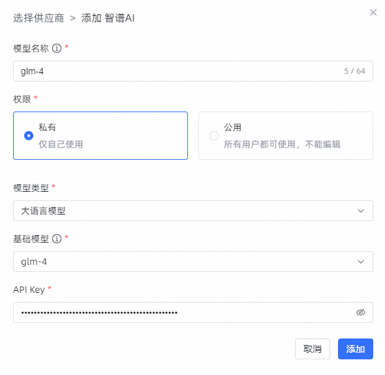The image size is (385, 375).
Task: Select the 私有 radio button
Action: pyautogui.click(x=29, y=136)
